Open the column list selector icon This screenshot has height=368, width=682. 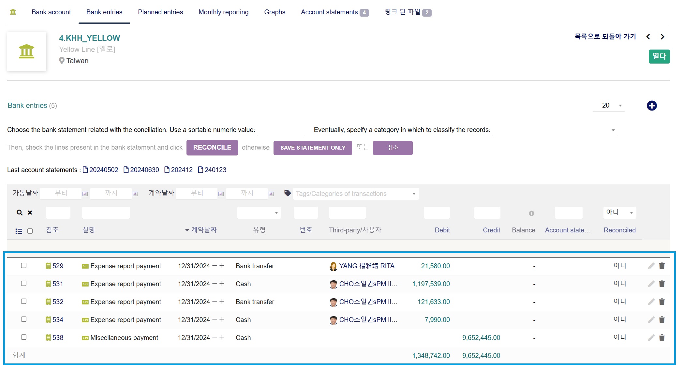tap(19, 231)
